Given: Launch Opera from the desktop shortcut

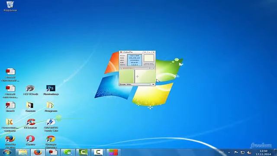Looking at the screenshot, I should [30, 140].
